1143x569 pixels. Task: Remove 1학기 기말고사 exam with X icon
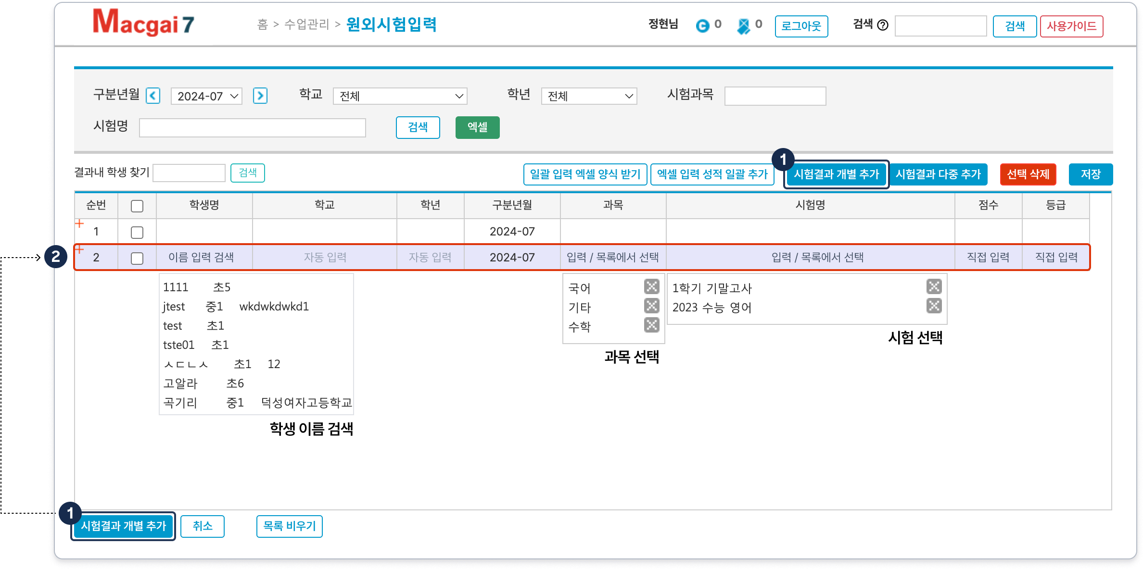[x=934, y=287]
